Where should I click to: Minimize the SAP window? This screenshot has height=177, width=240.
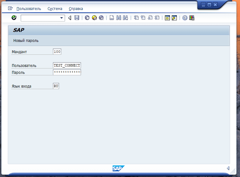click(203, 5)
